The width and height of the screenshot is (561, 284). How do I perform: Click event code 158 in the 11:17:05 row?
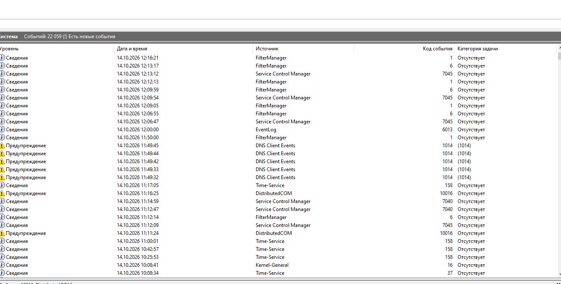449,185
